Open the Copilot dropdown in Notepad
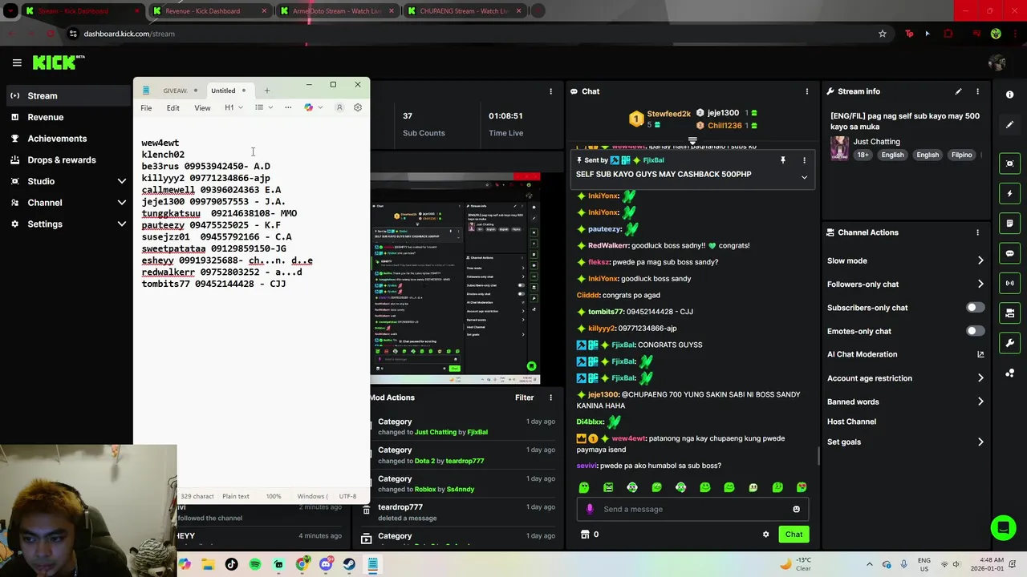1027x577 pixels. tap(313, 107)
